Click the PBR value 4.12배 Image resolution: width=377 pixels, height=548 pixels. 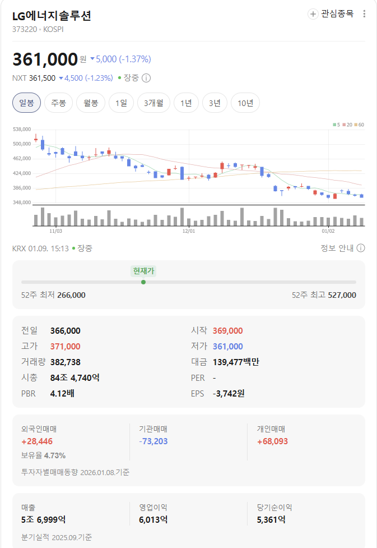point(62,394)
